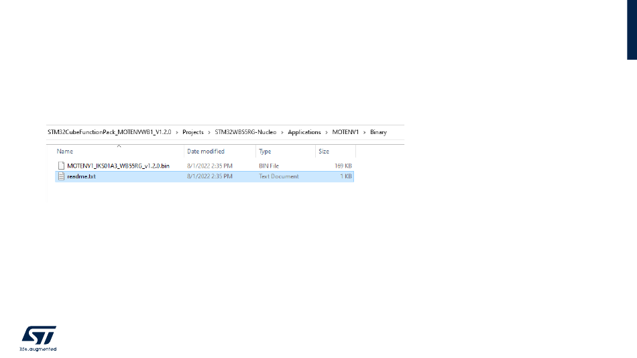Sort by the Size column header
The image size is (637, 358).
(x=324, y=151)
